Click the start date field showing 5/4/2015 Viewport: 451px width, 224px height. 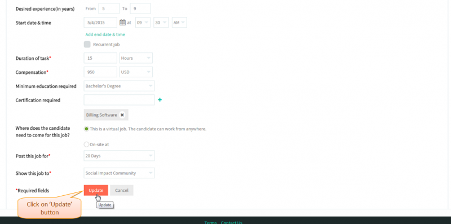101,23
